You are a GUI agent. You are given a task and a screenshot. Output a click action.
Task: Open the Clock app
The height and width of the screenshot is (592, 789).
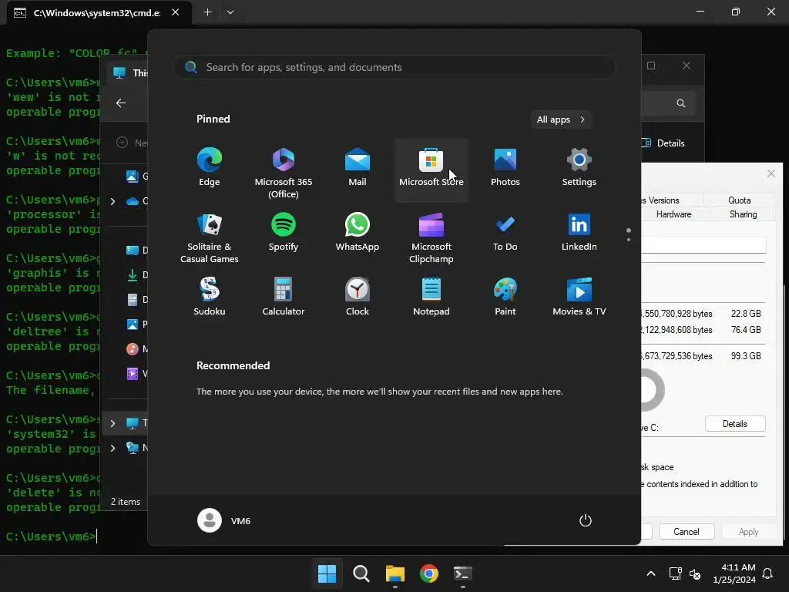point(358,297)
